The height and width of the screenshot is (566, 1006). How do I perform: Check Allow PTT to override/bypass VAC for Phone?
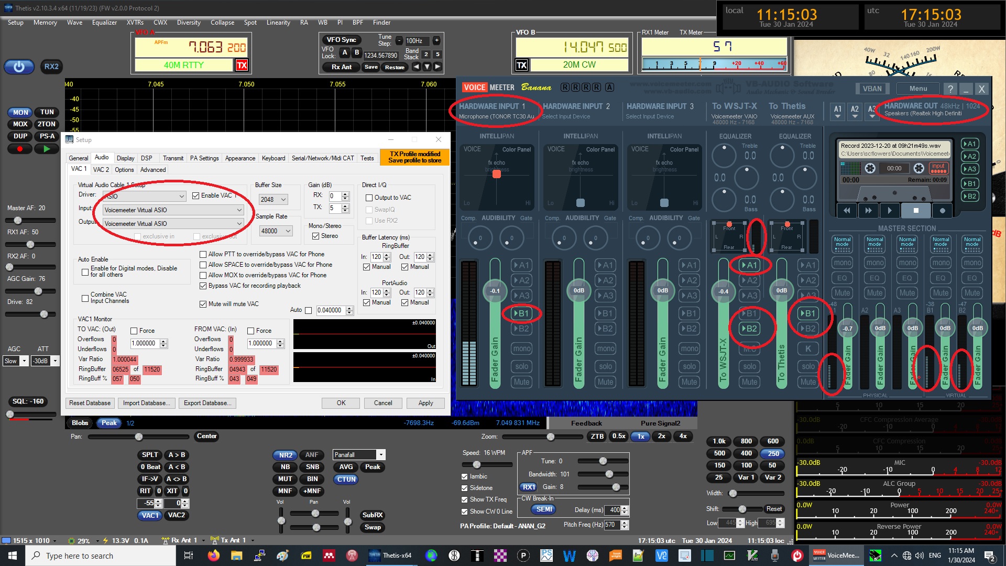[203, 254]
